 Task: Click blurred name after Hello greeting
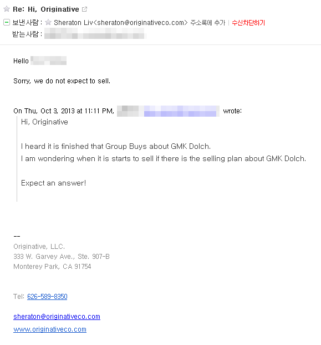(49, 61)
